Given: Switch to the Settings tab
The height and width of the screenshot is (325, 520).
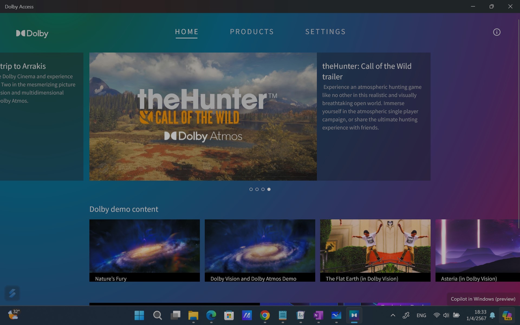Looking at the screenshot, I should click(325, 32).
